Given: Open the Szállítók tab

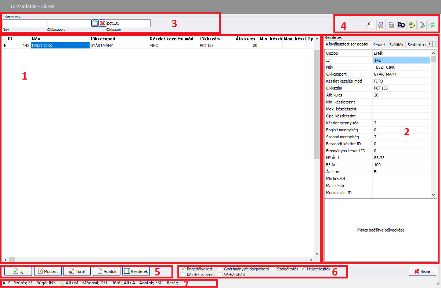Looking at the screenshot, I should tap(396, 44).
